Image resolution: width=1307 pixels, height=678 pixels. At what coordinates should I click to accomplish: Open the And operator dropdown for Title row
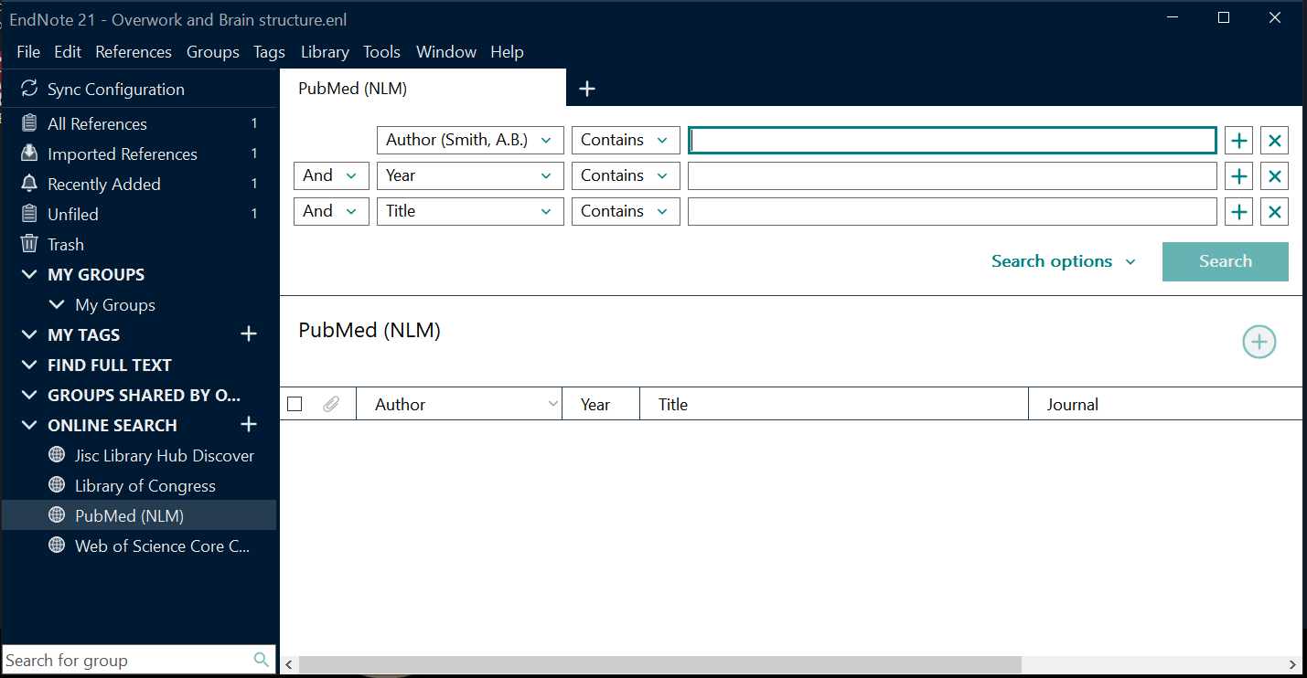331,211
